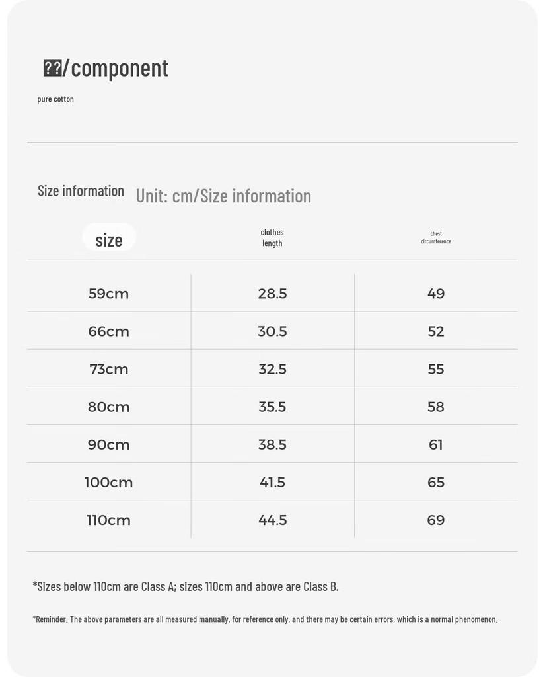Select the 90cm size cell

pos(109,444)
